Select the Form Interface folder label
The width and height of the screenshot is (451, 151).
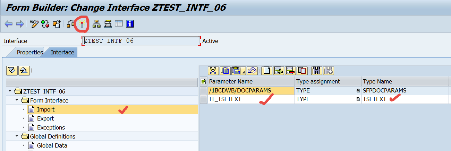point(49,100)
